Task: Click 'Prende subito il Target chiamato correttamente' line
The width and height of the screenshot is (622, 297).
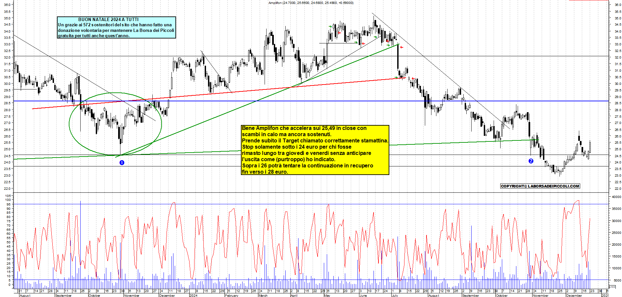Action: coord(315,140)
